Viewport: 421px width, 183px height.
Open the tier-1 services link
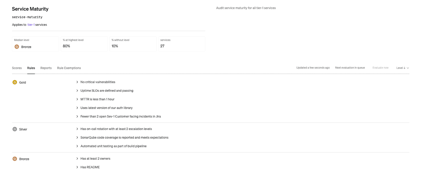[31, 25]
